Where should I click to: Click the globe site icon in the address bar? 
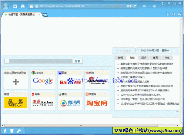(37, 6)
